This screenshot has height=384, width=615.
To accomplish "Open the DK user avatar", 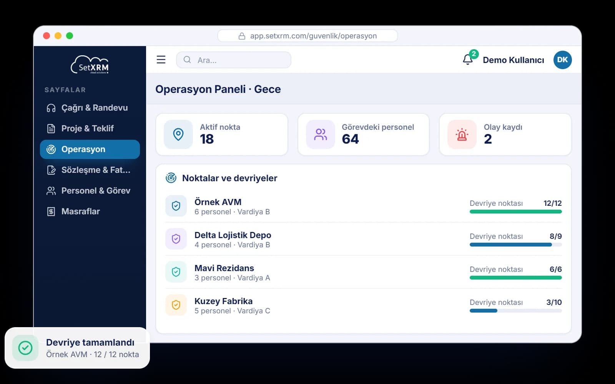I will (562, 60).
